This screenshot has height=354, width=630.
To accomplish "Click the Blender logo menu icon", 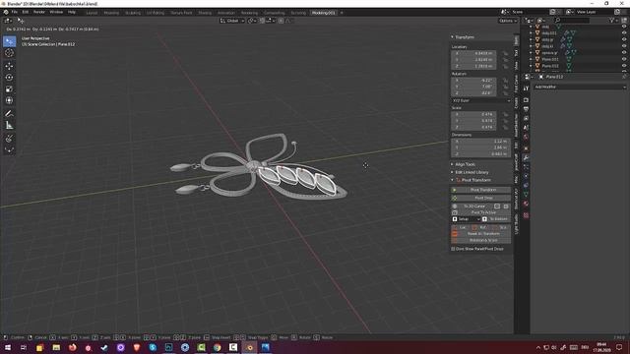I will [x=6, y=12].
